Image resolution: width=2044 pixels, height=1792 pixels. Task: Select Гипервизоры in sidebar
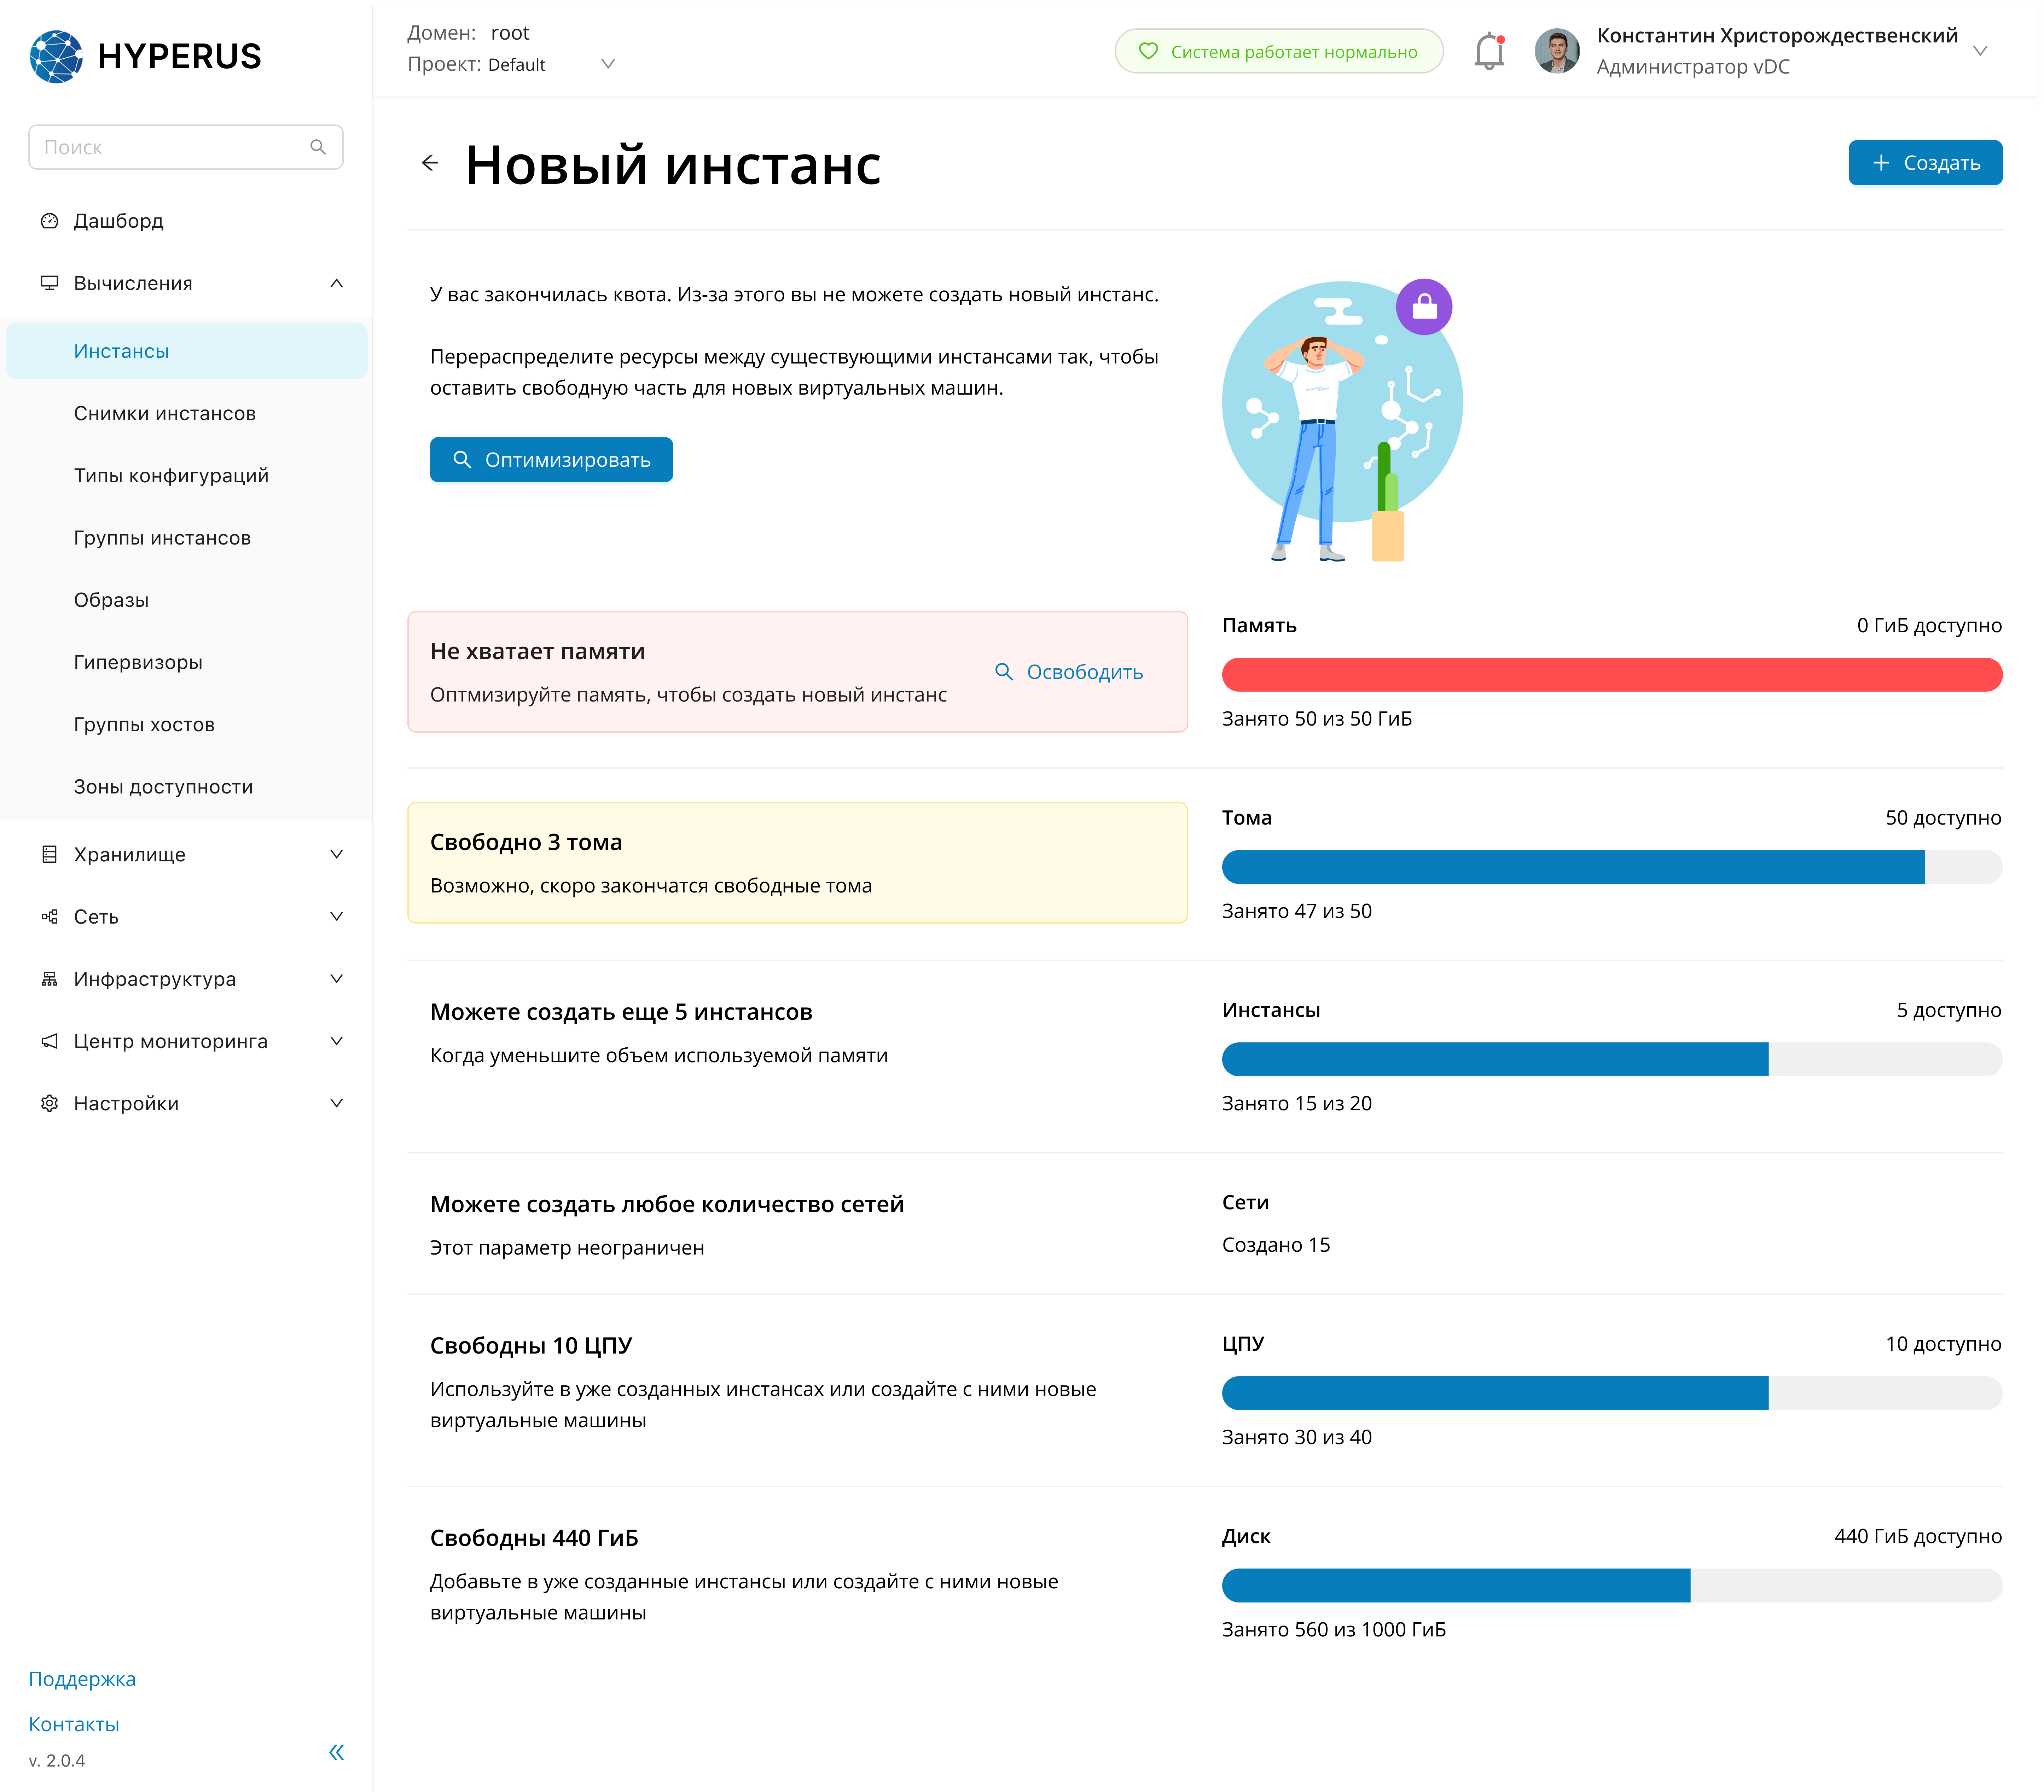point(138,662)
